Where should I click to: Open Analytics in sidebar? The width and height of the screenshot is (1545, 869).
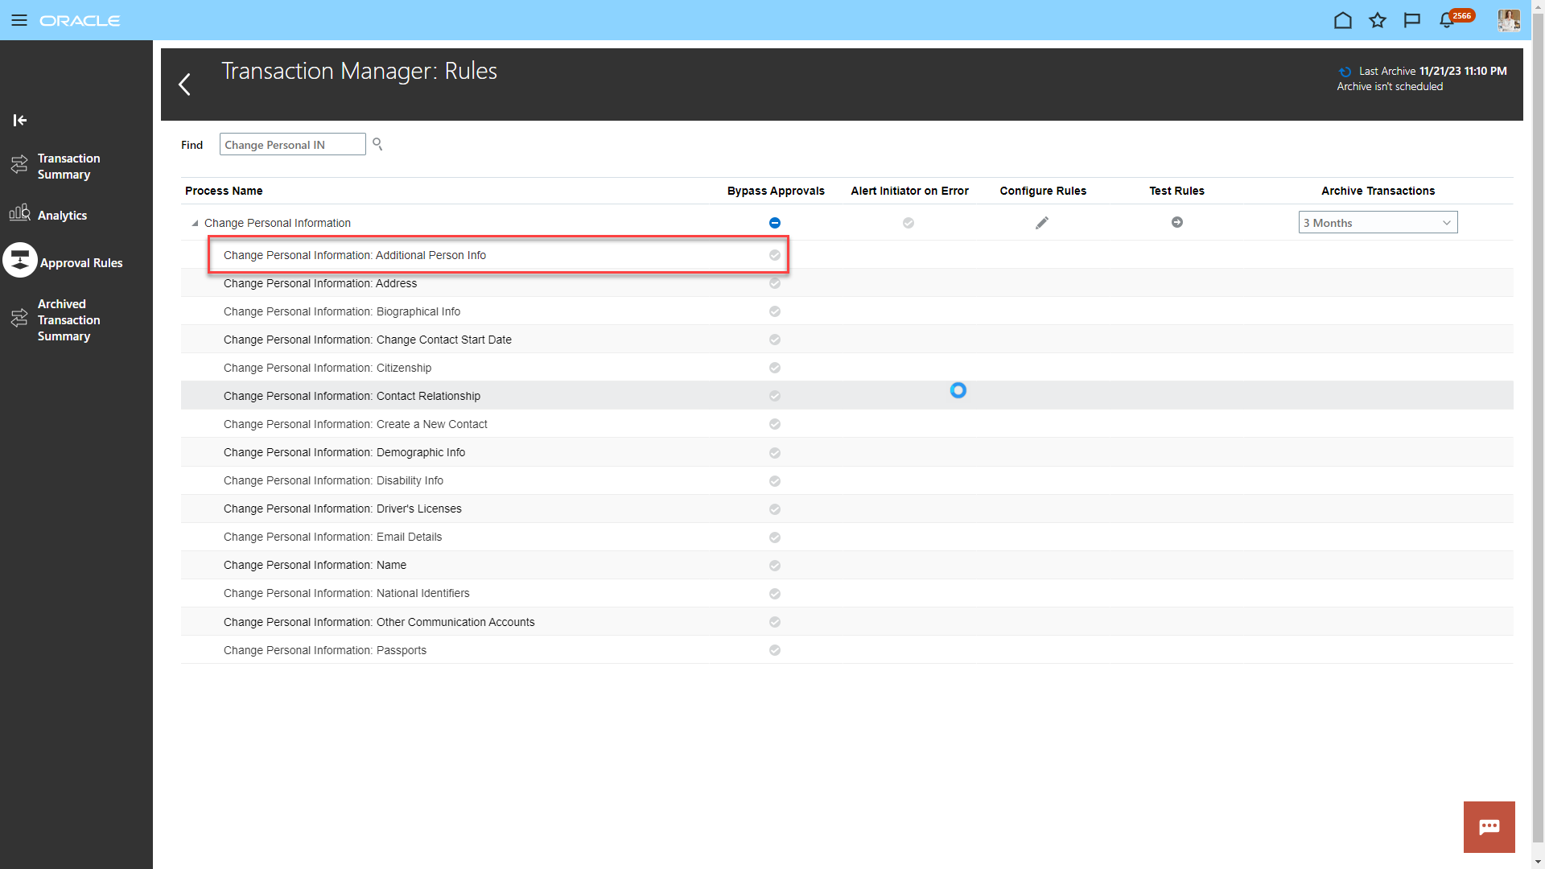(62, 215)
